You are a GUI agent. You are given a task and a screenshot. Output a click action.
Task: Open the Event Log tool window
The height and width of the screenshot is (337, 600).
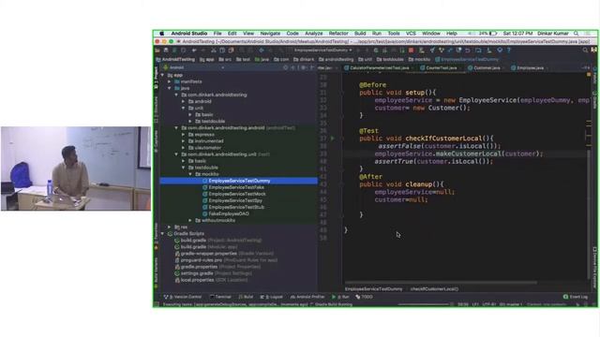point(576,297)
